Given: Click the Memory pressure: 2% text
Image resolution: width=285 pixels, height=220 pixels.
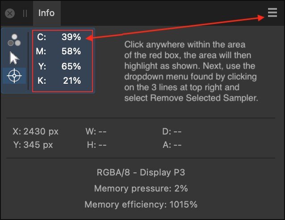Looking at the screenshot, I should point(141,188).
